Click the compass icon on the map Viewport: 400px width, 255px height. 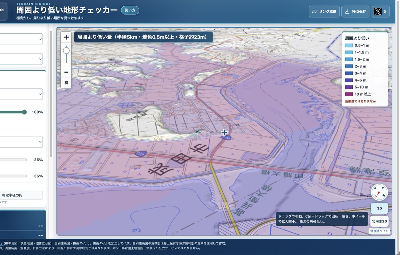point(379,192)
